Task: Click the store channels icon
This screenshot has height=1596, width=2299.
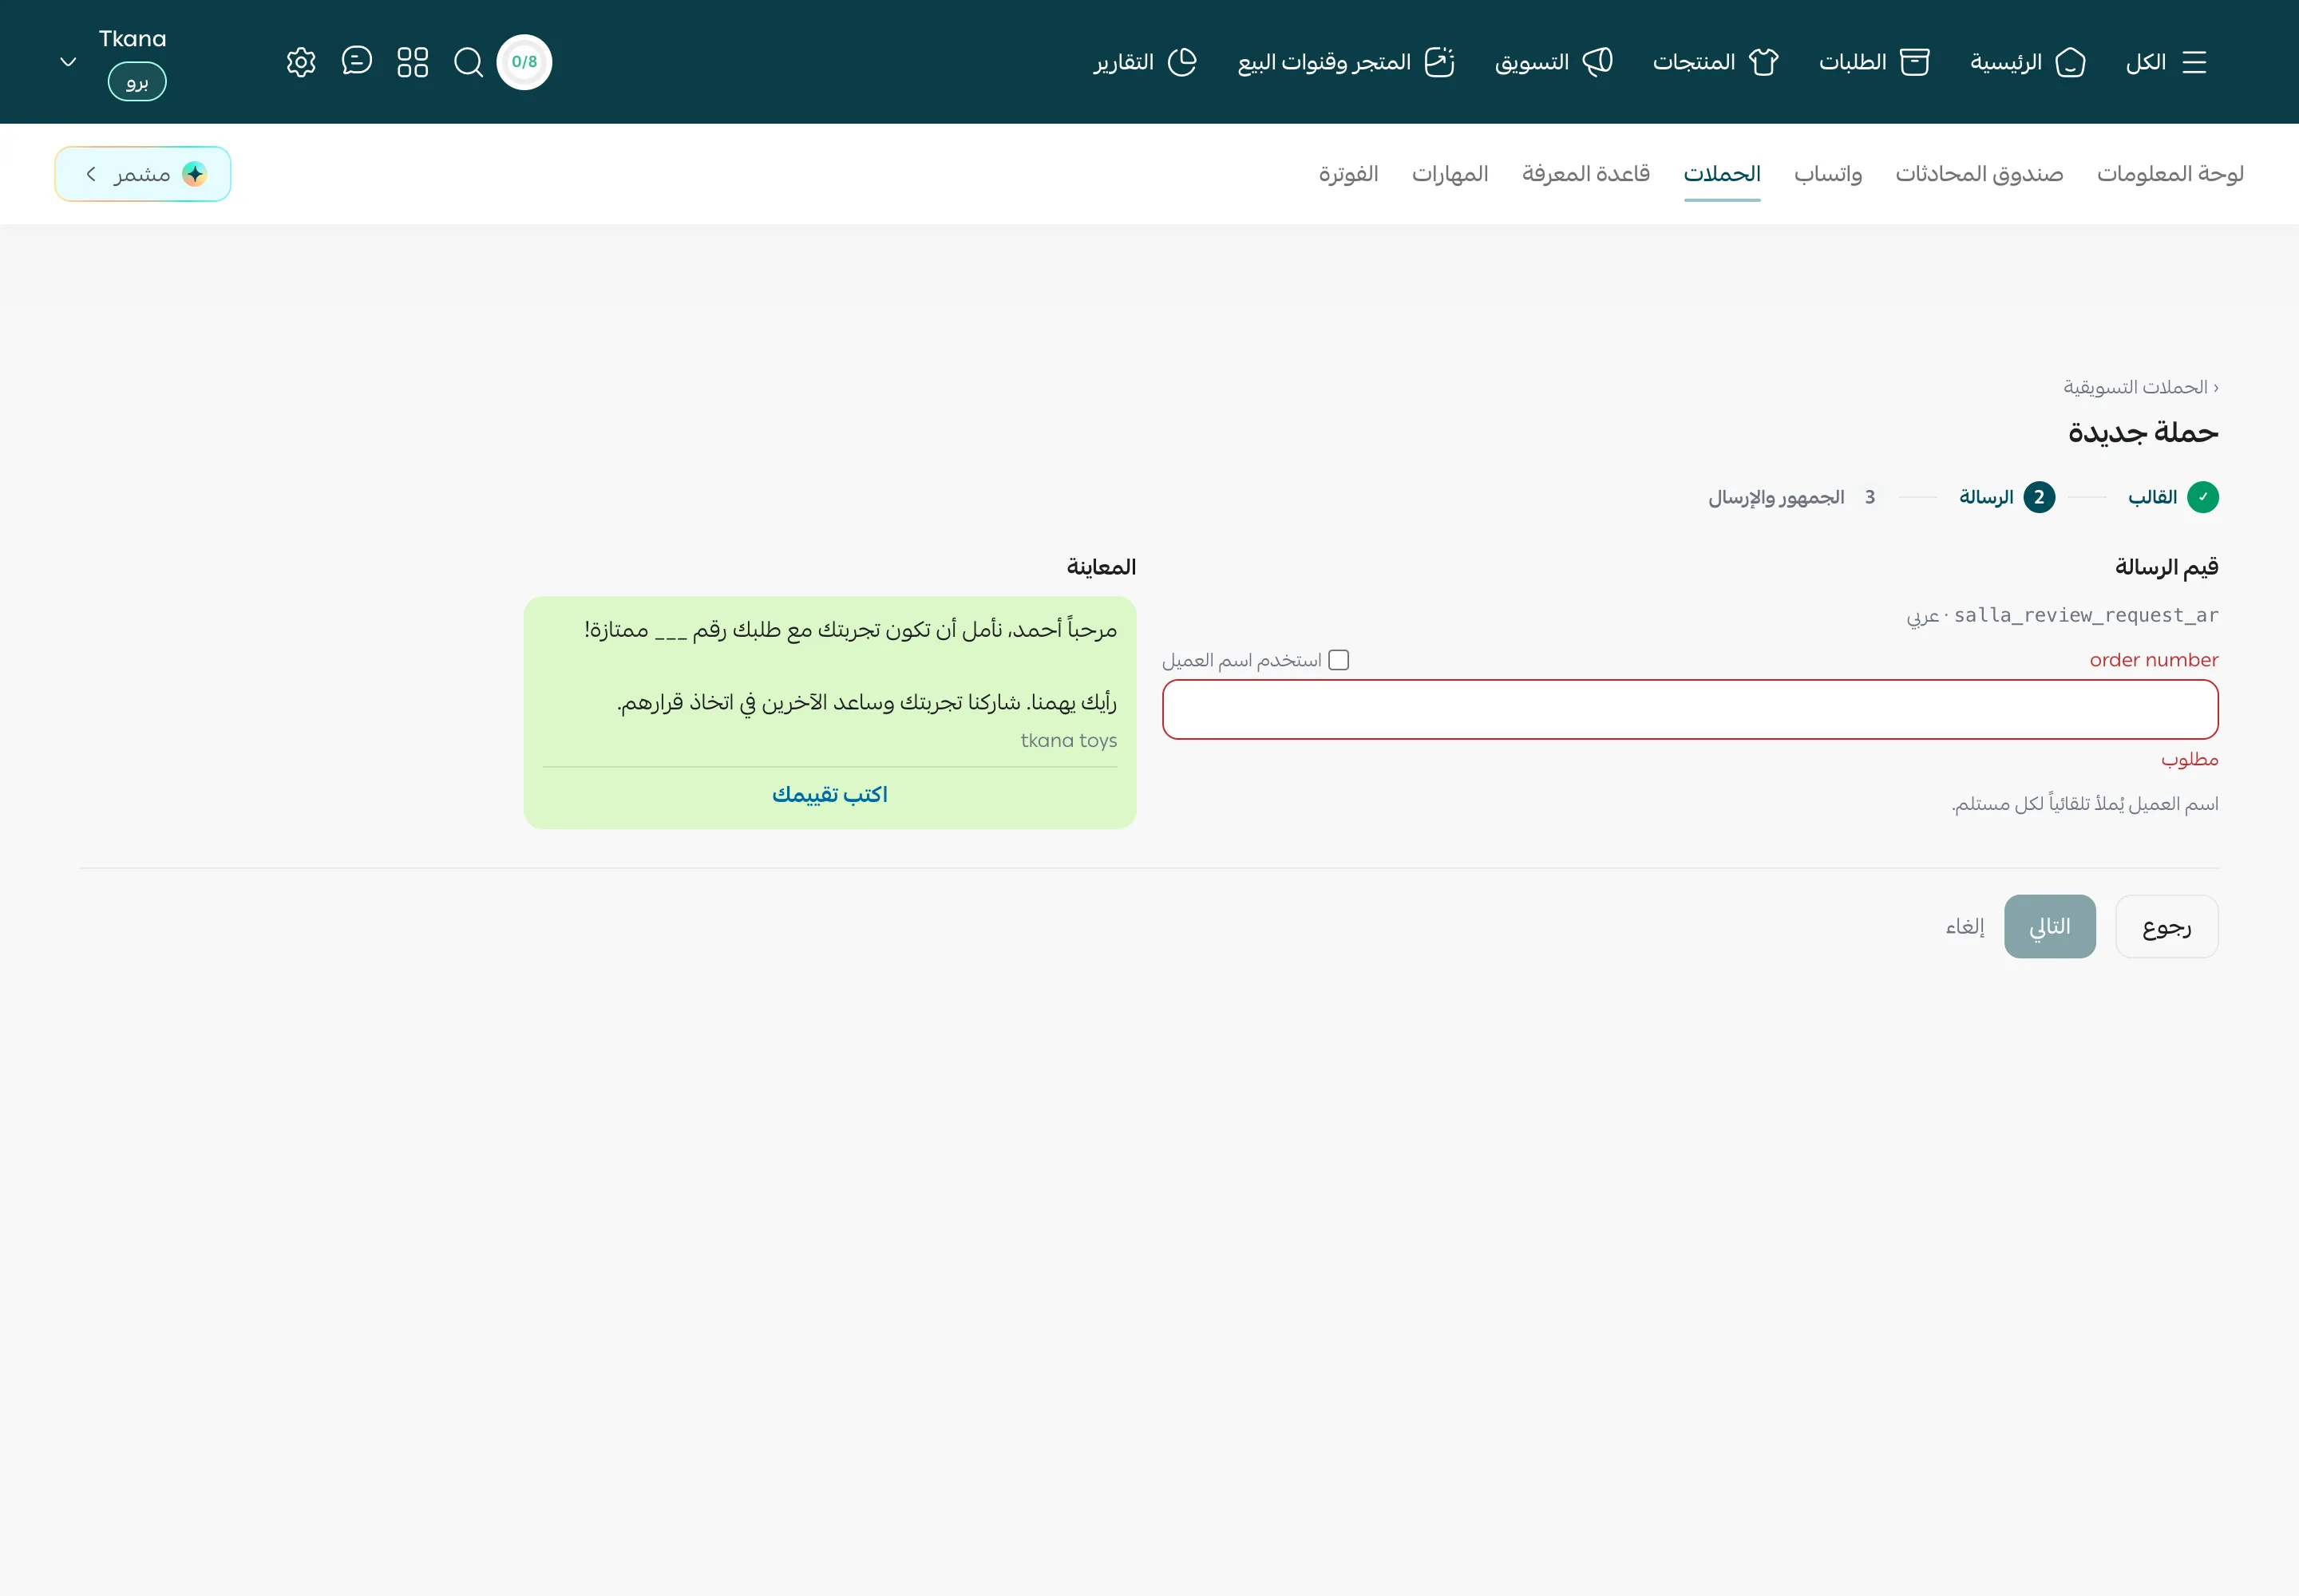Action: (x=1439, y=62)
